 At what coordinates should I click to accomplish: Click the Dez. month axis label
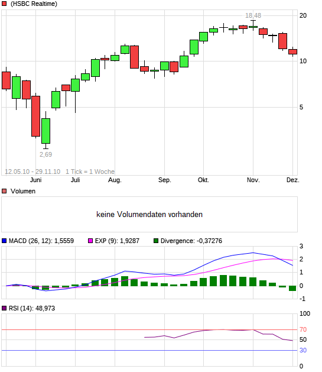coord(293,180)
